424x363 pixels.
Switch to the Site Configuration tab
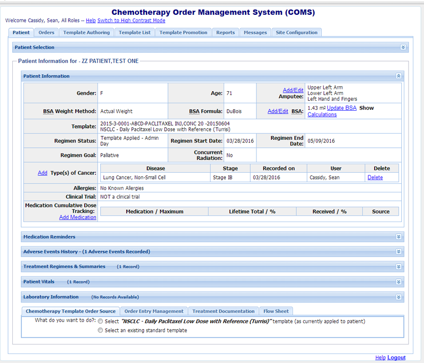pyautogui.click(x=297, y=32)
